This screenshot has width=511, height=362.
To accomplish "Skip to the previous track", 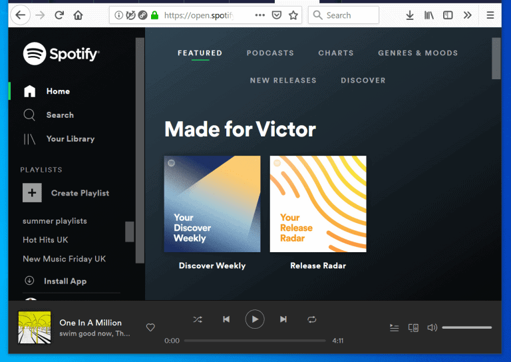I will pos(226,319).
